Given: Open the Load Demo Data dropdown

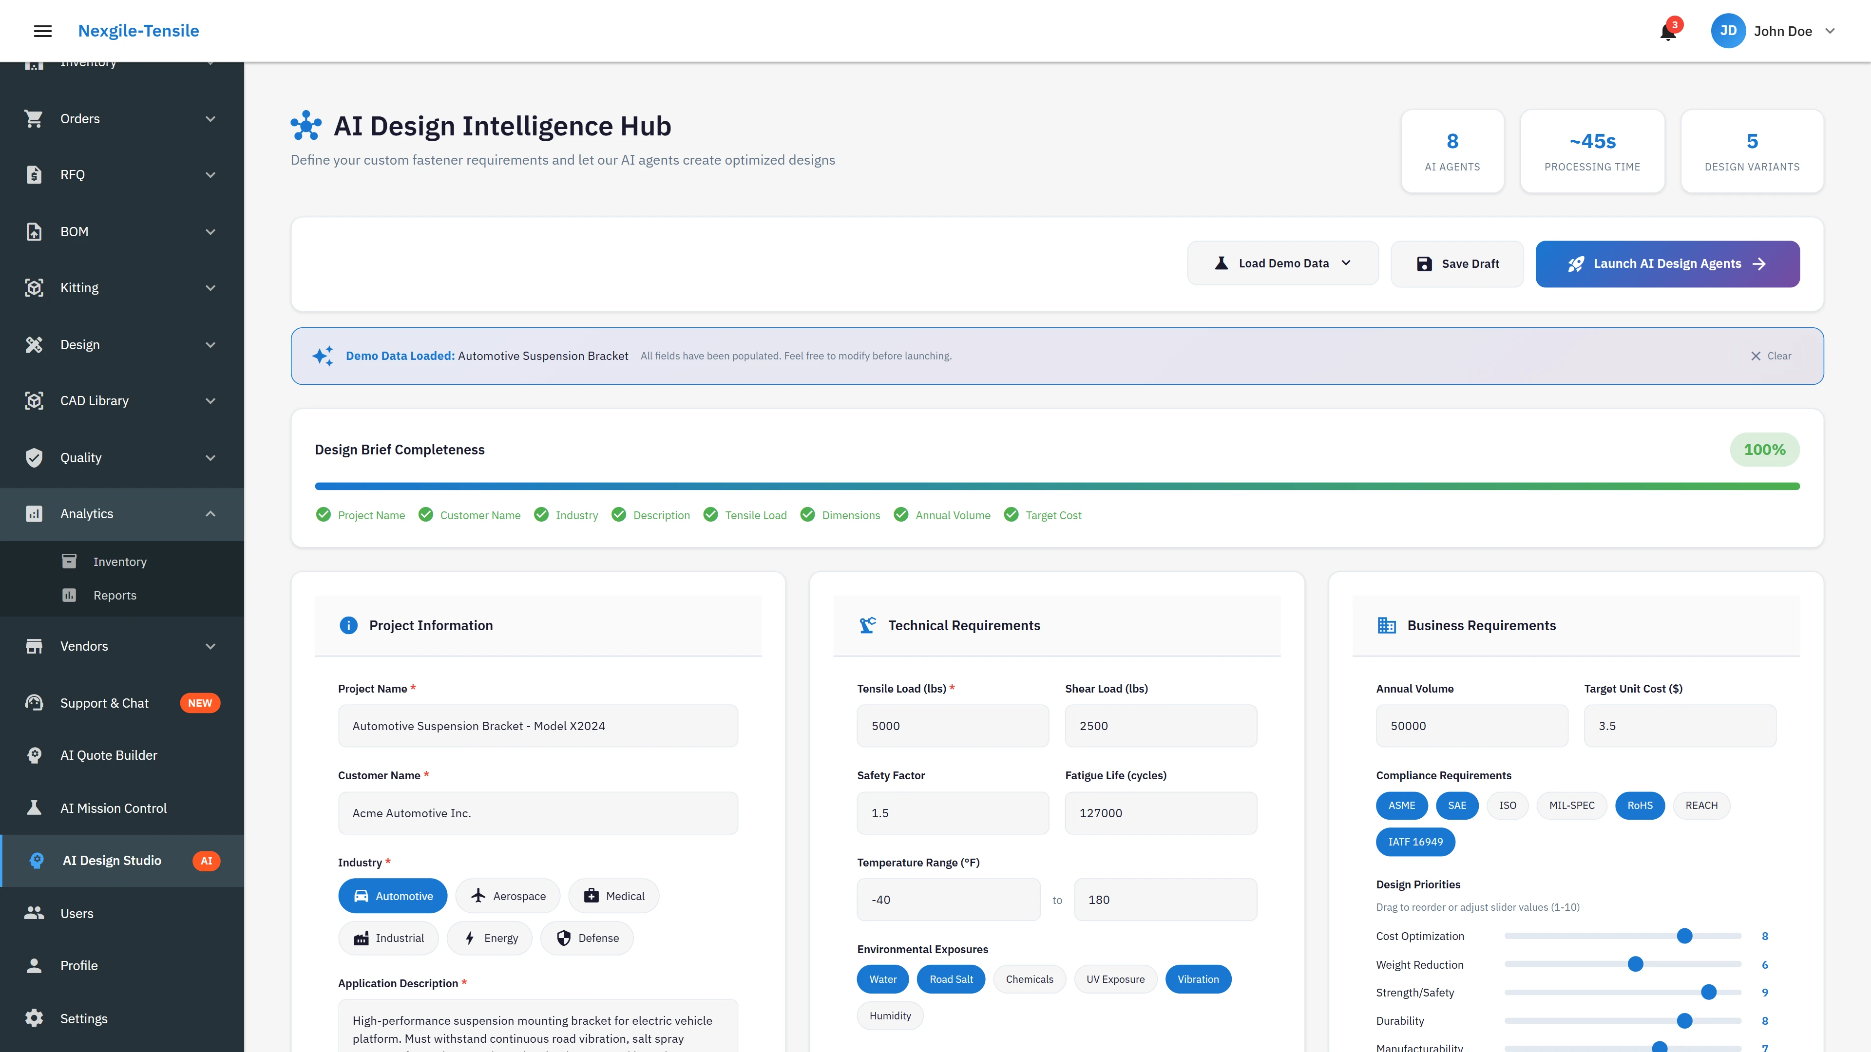Looking at the screenshot, I should coord(1283,263).
